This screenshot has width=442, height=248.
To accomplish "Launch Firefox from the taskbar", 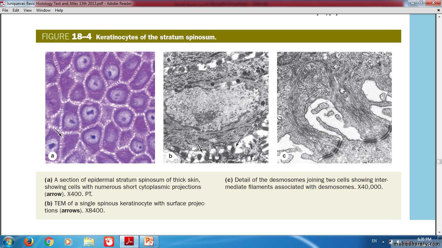I will coord(29,242).
